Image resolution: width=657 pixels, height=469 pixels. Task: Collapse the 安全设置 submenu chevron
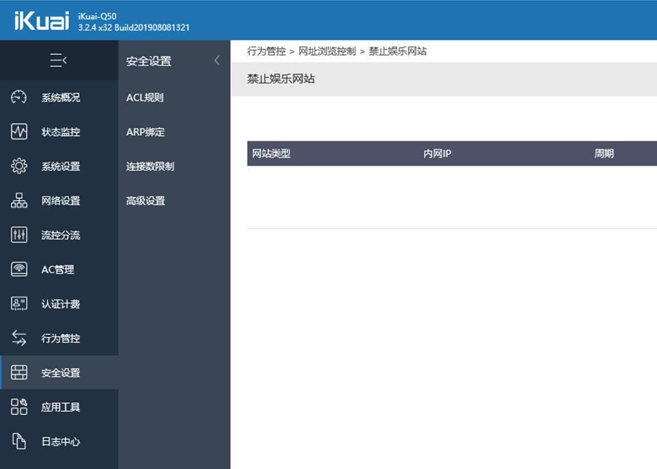point(216,60)
